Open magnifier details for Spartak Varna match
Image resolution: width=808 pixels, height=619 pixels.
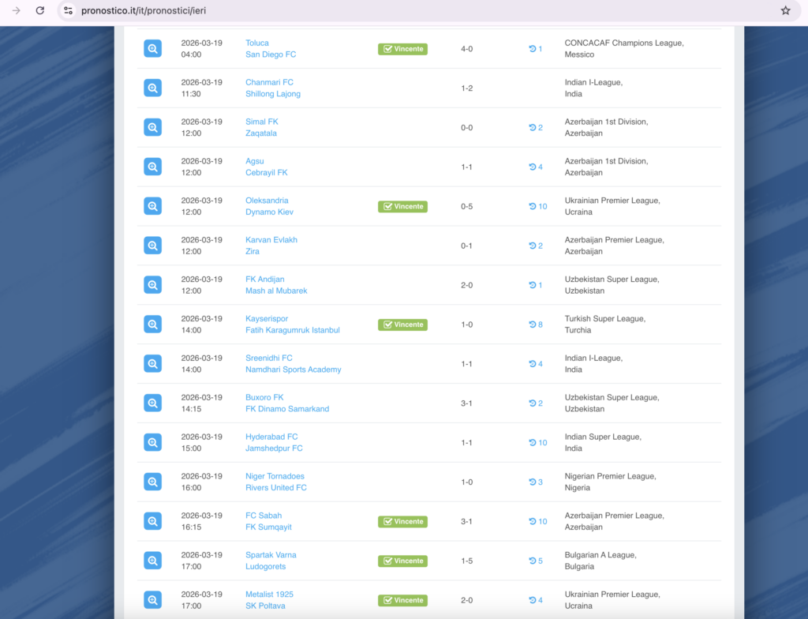[152, 561]
